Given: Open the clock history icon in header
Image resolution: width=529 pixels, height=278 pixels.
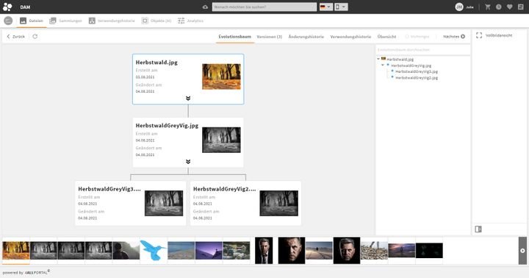Looking at the screenshot, I should click(x=498, y=7).
